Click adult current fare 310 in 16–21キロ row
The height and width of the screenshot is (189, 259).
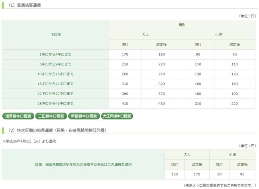(125, 84)
